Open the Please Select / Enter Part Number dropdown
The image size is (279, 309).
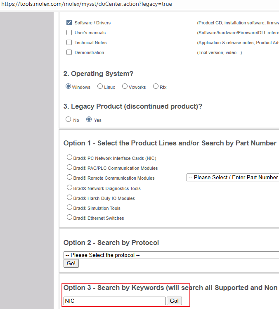[x=233, y=177]
